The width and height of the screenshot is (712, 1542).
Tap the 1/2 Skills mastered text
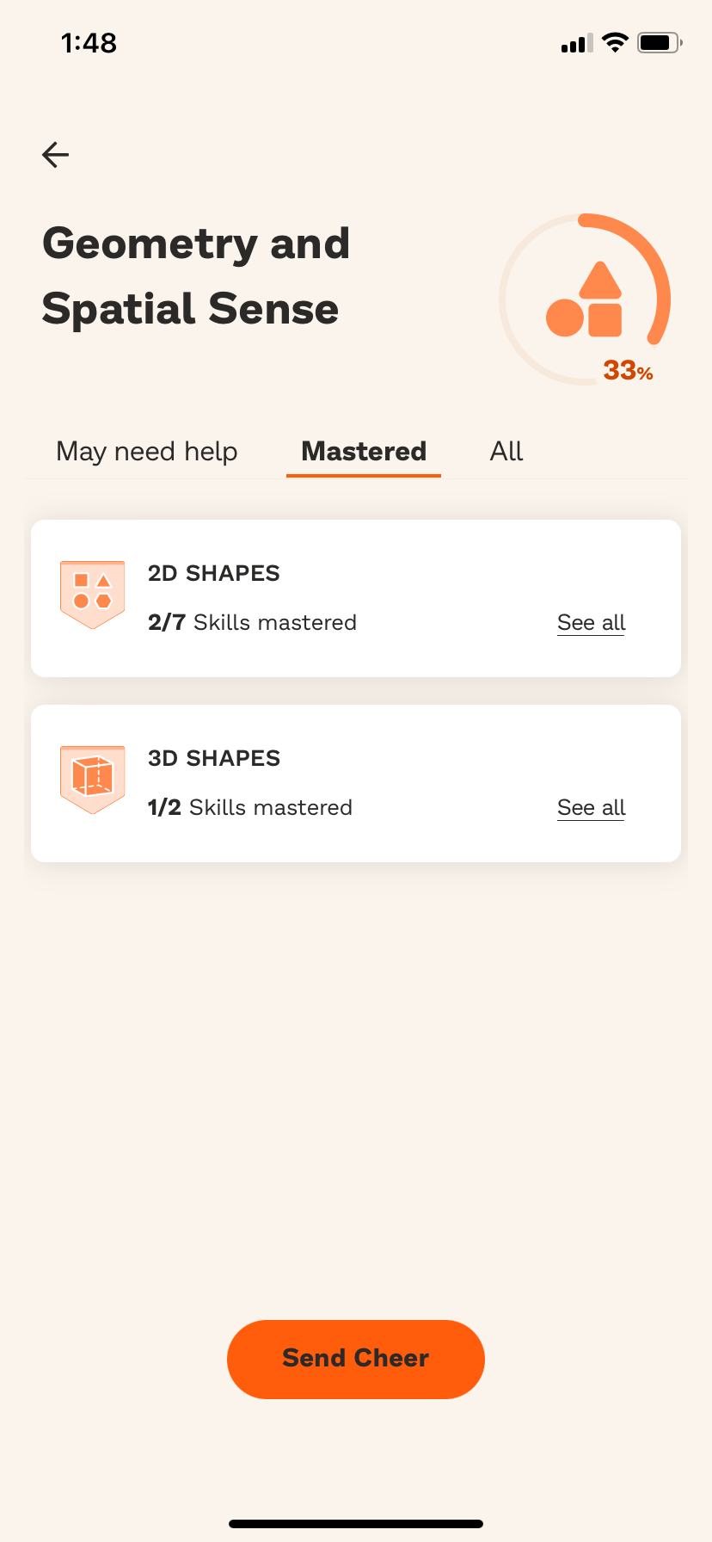(250, 807)
